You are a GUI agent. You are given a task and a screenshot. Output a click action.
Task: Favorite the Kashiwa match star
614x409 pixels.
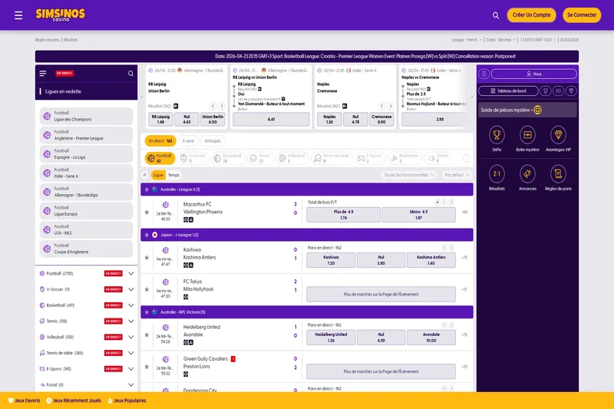coord(147,258)
